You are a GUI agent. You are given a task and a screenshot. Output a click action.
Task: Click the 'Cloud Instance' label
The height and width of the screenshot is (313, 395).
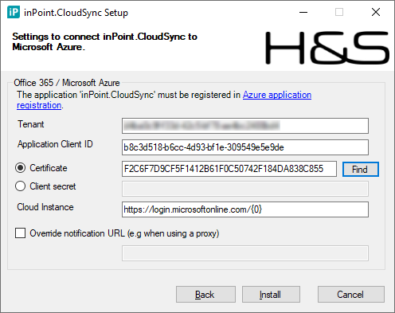pos(45,207)
